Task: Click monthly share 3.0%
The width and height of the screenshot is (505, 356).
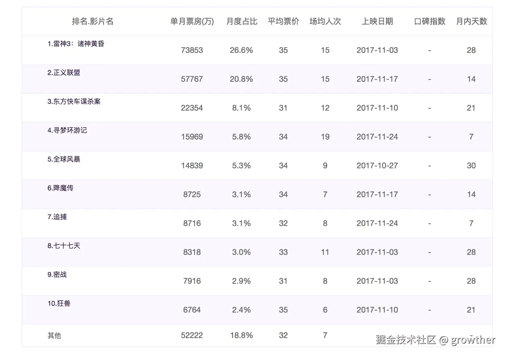Action: pos(242,252)
